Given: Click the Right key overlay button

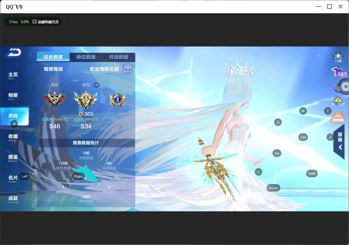Looking at the screenshot, I should 78,176.
